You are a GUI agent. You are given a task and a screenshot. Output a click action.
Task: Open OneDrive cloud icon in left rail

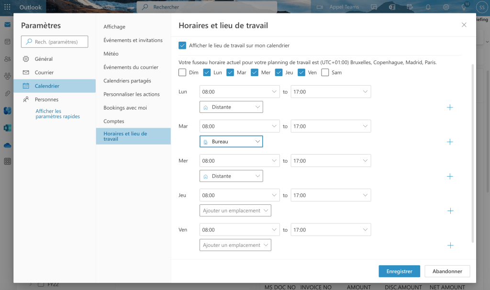(7, 145)
